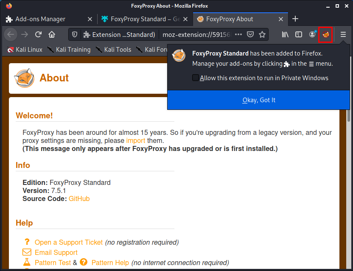This screenshot has height=271, width=353.
Task: Click the envelope Email Support icon
Action: pyautogui.click(x=27, y=252)
